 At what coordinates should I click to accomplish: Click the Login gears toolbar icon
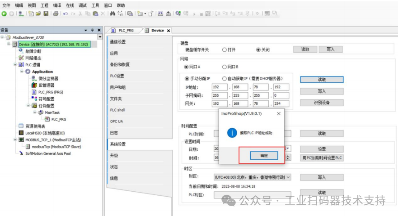click(x=178, y=13)
